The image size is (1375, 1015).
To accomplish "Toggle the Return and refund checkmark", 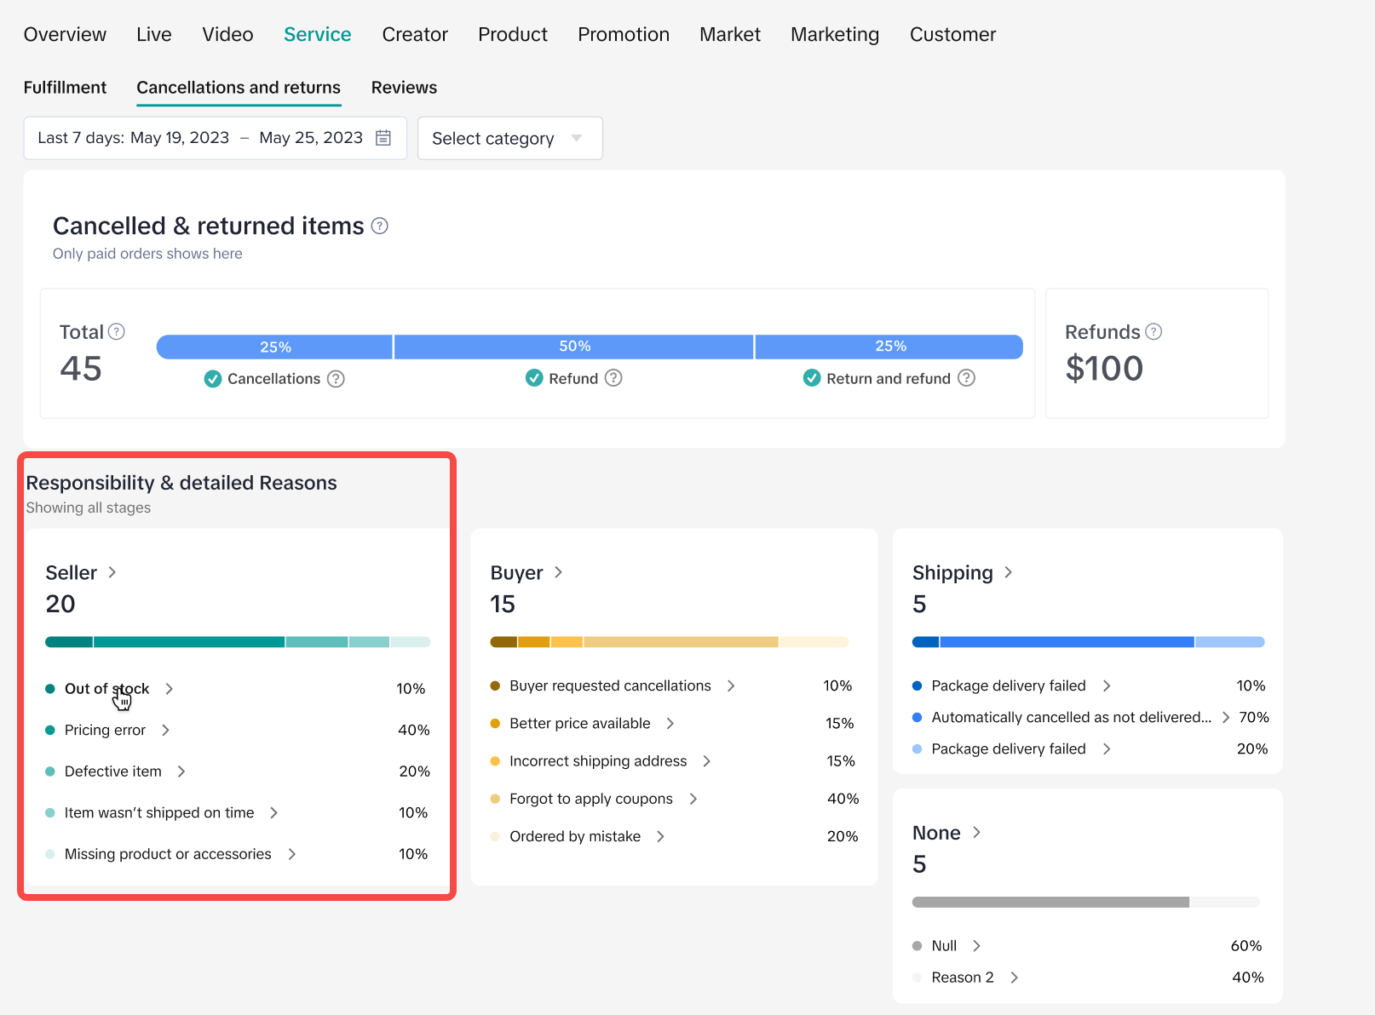I will coord(812,378).
